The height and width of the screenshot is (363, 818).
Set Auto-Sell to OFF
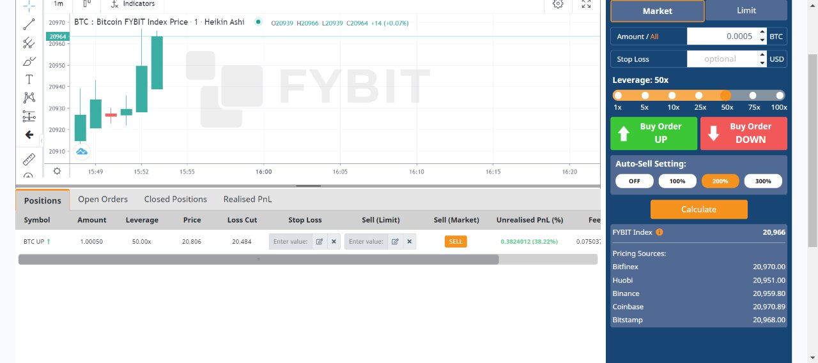pos(635,181)
